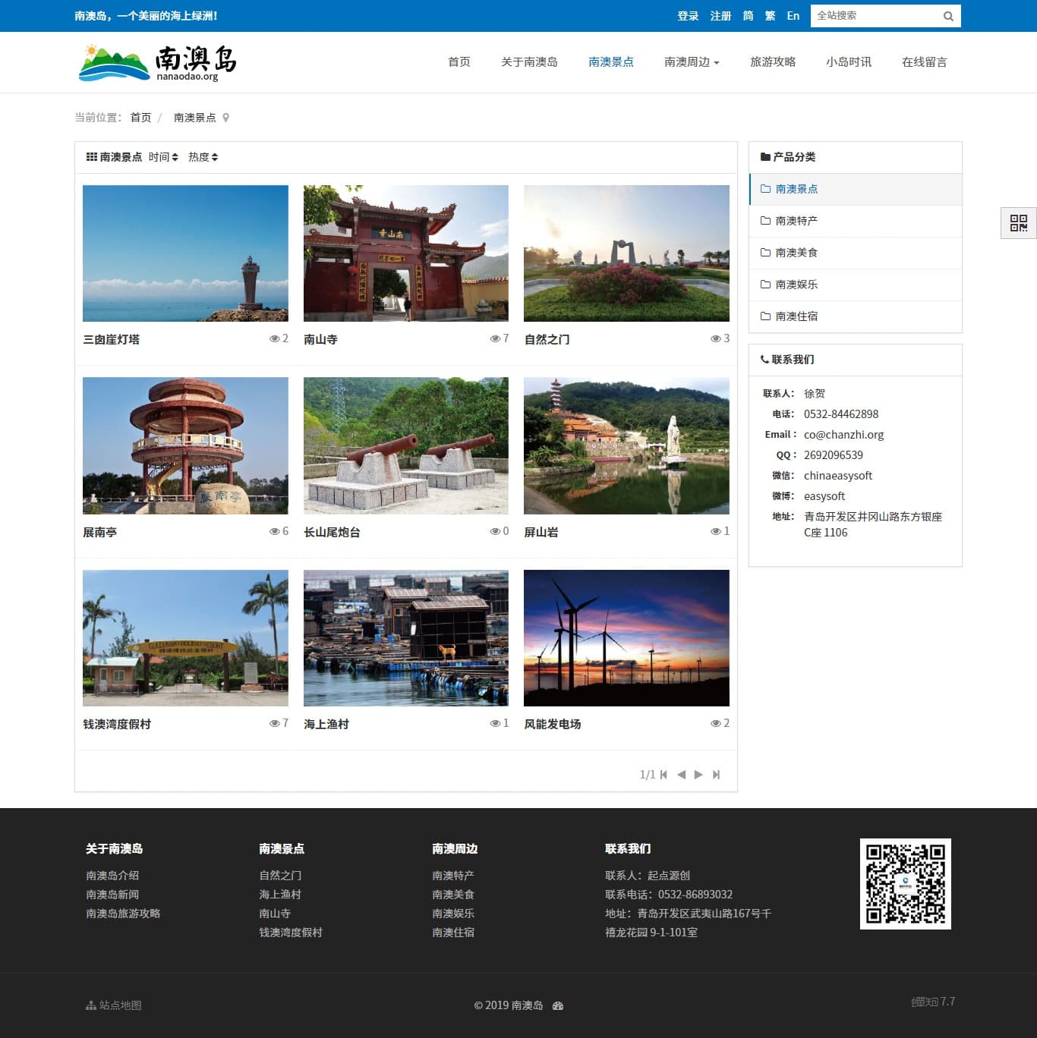Open the 三囱崖灯塔 lighthouse photo
Viewport: 1037px width, 1038px height.
tap(185, 253)
